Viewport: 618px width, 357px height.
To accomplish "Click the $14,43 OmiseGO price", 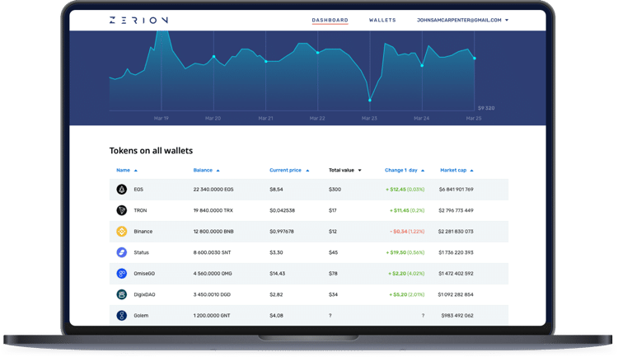I will (x=278, y=274).
